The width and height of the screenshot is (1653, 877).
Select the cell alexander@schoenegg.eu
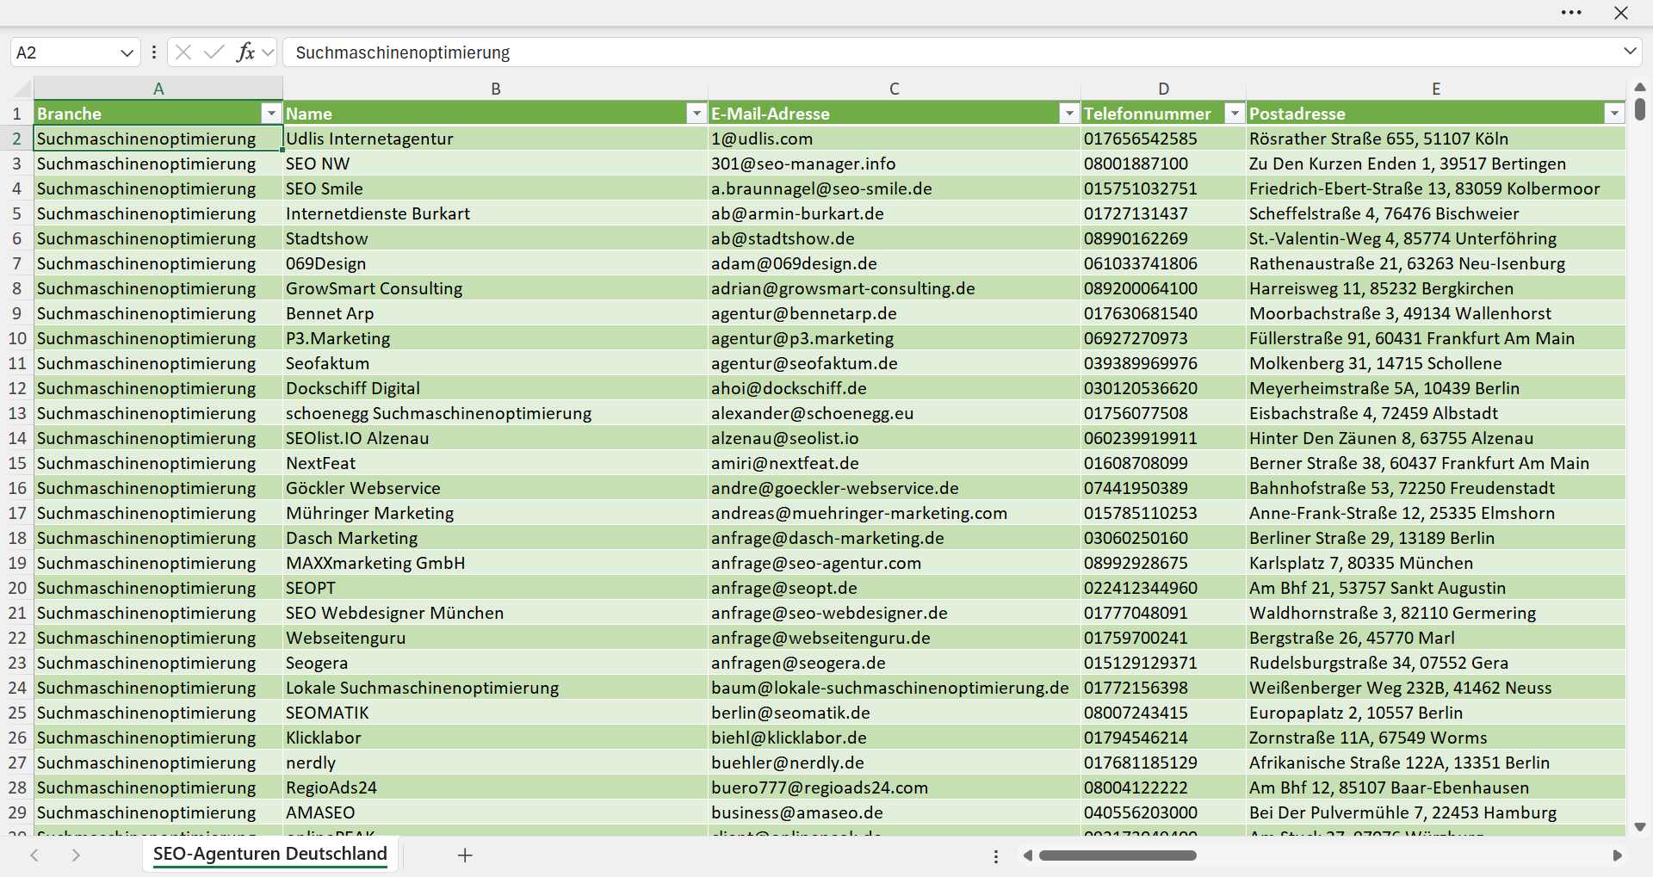895,413
